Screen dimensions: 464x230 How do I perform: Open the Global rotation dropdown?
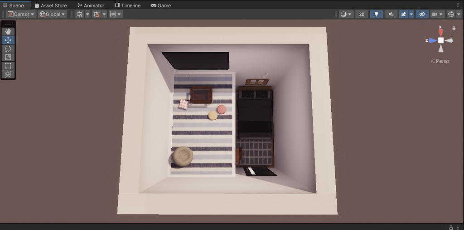pyautogui.click(x=53, y=14)
